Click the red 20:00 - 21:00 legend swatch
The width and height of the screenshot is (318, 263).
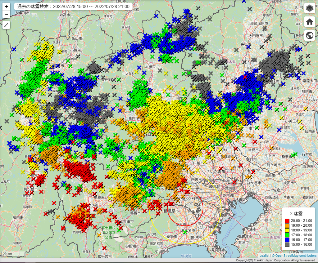(287, 221)
